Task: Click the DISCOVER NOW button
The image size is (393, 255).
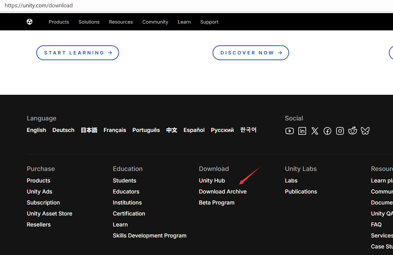Action: pyautogui.click(x=251, y=53)
